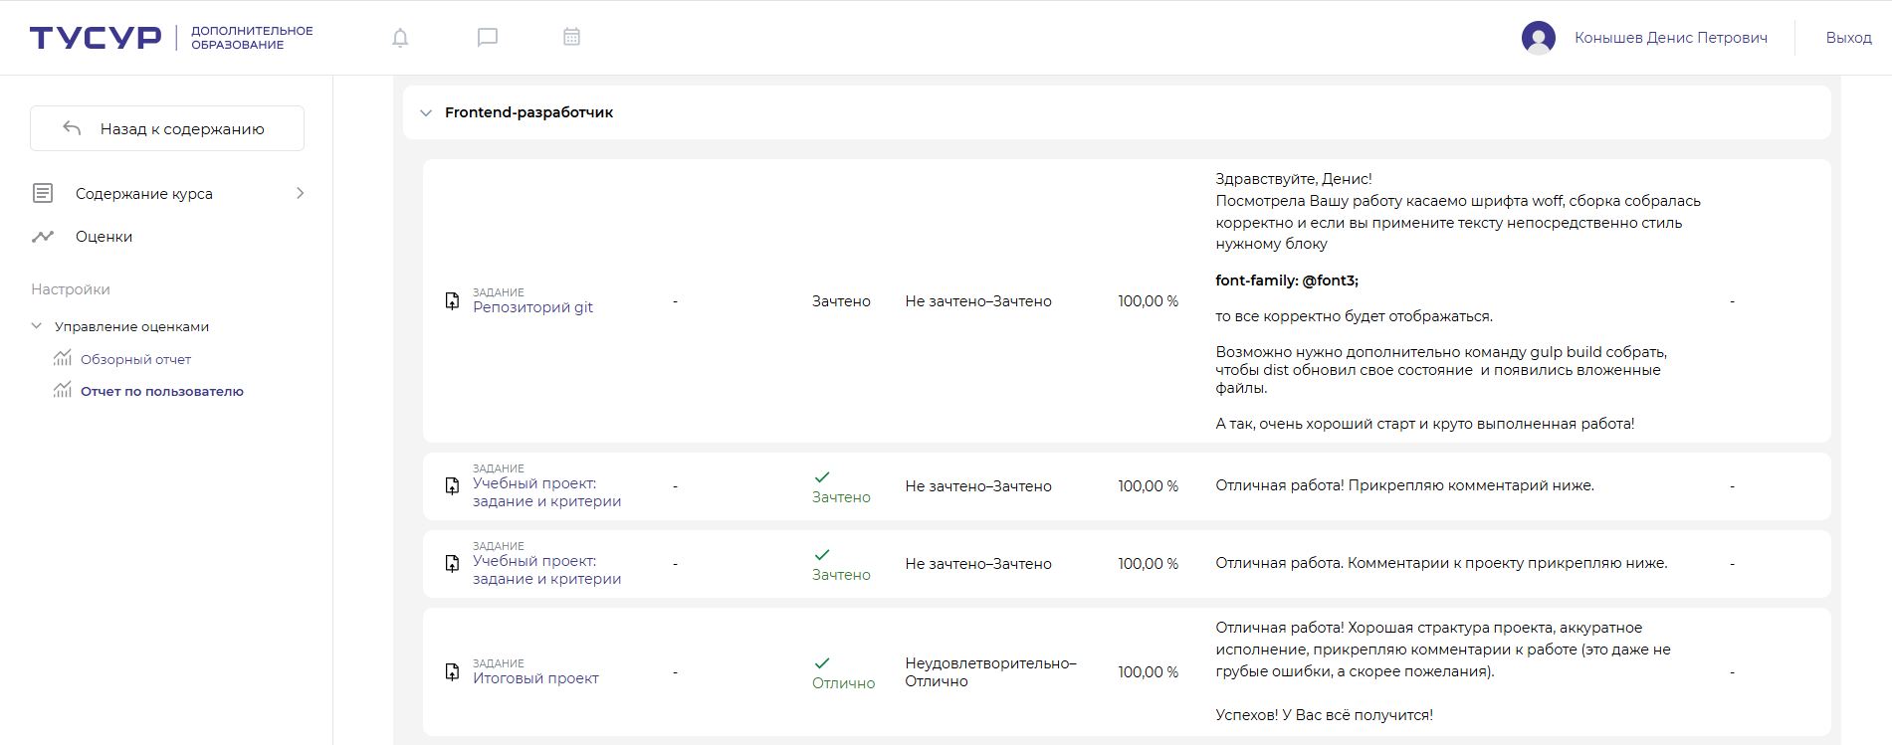Click the chart icon next to Оценки

43,237
